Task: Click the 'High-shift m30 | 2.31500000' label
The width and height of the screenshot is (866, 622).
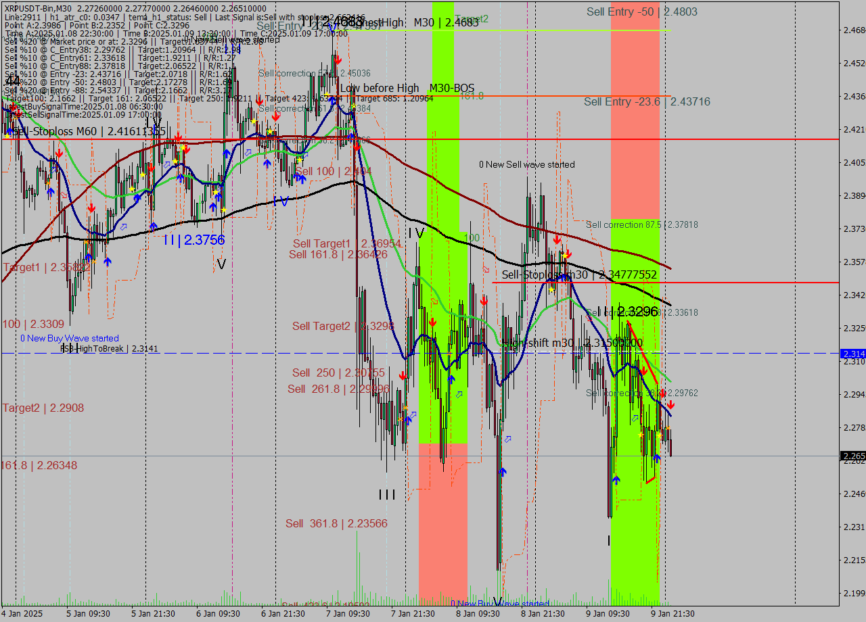Action: pos(574,343)
